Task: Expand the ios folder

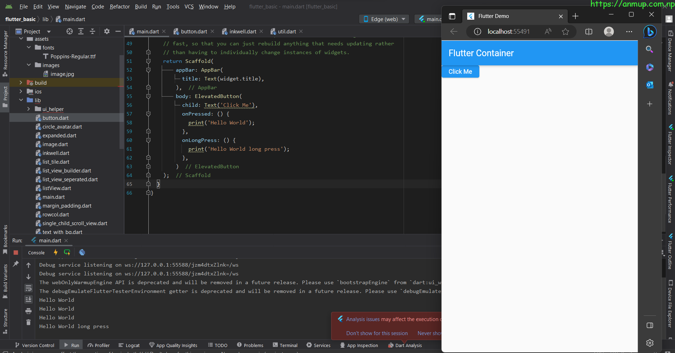Action: tap(21, 92)
